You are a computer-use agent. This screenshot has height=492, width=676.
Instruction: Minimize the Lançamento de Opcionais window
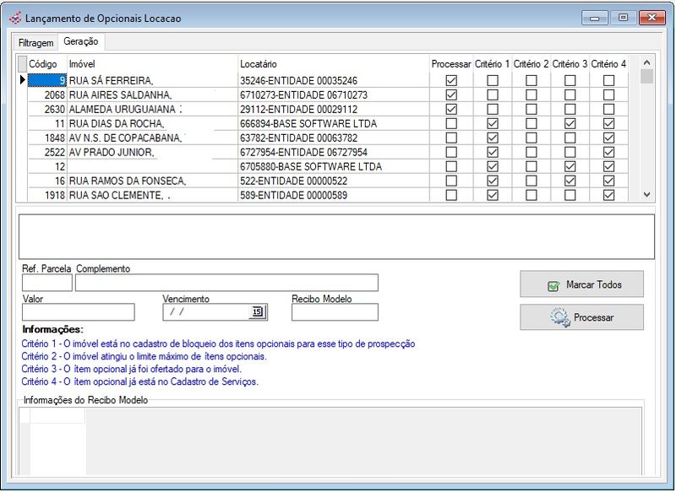pos(595,18)
